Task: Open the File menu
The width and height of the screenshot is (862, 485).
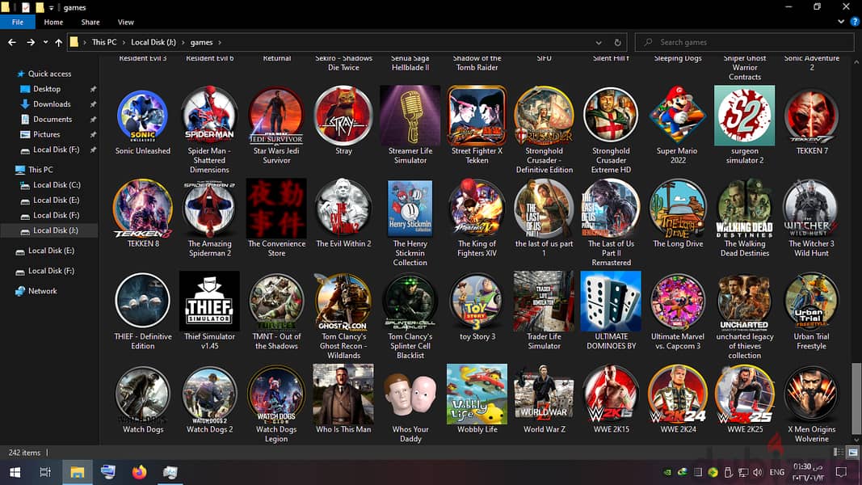Action: (x=18, y=22)
